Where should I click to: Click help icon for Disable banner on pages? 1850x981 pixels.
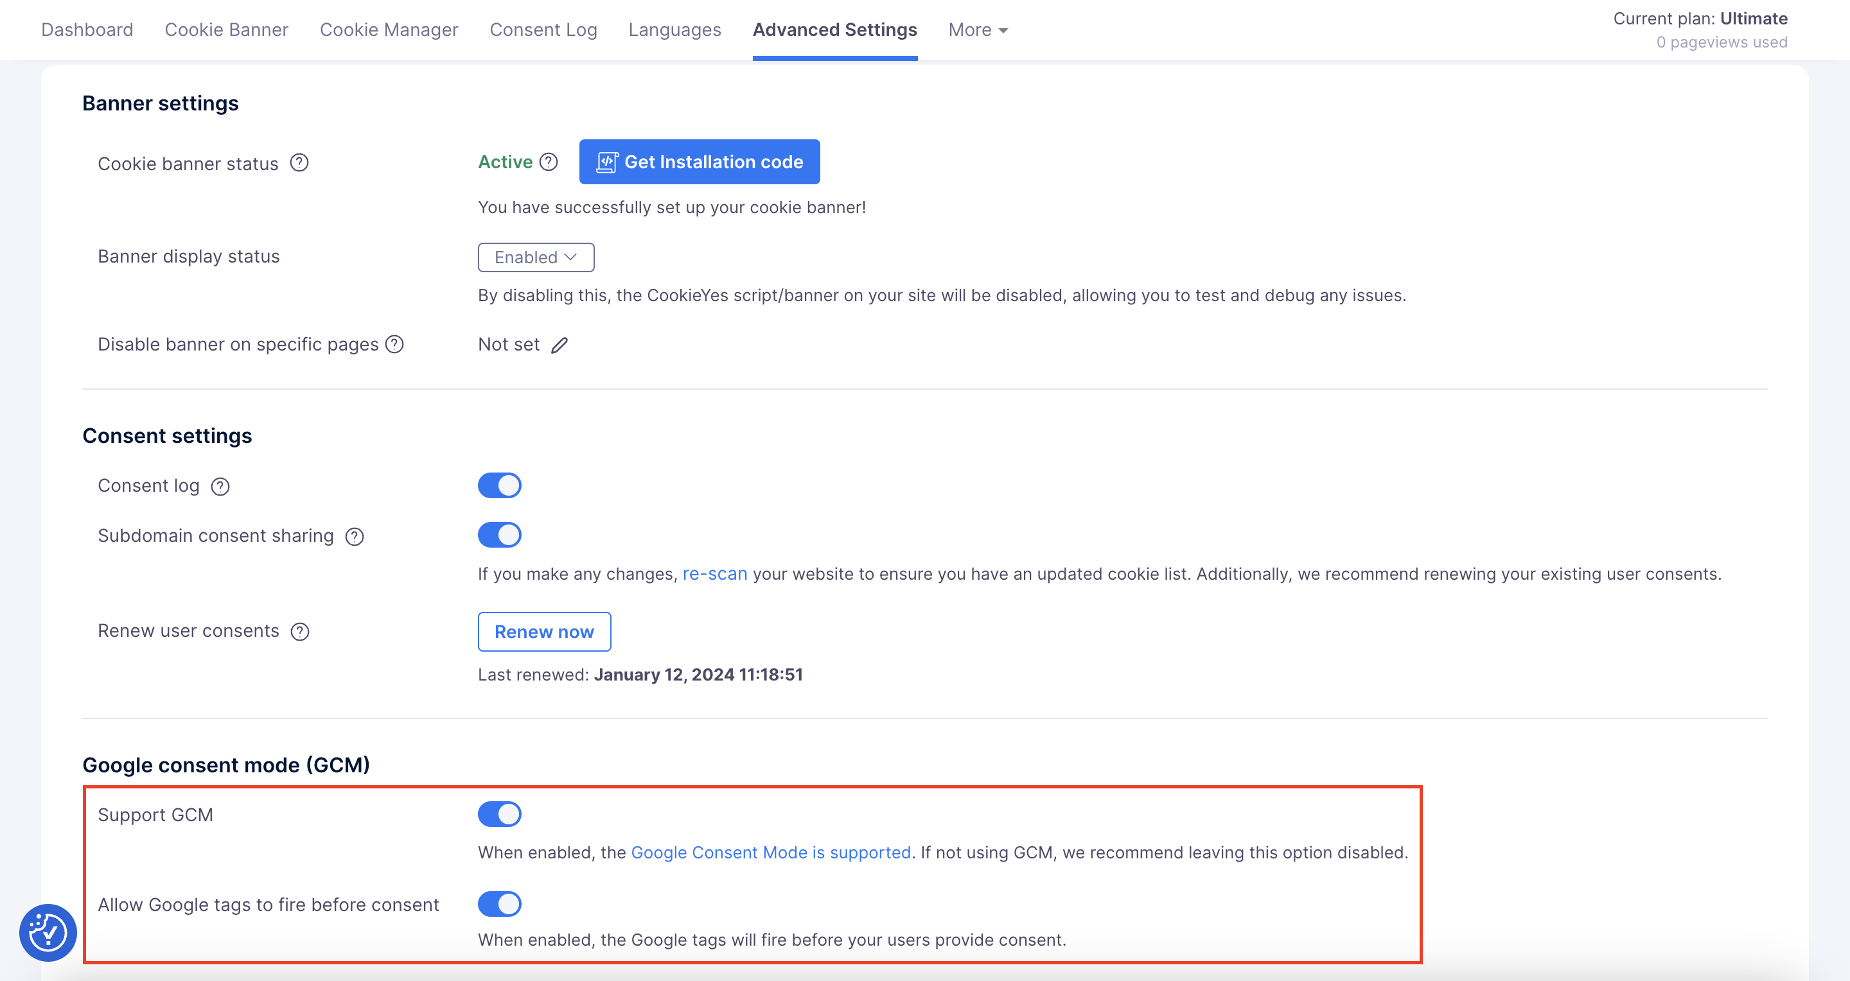point(394,345)
